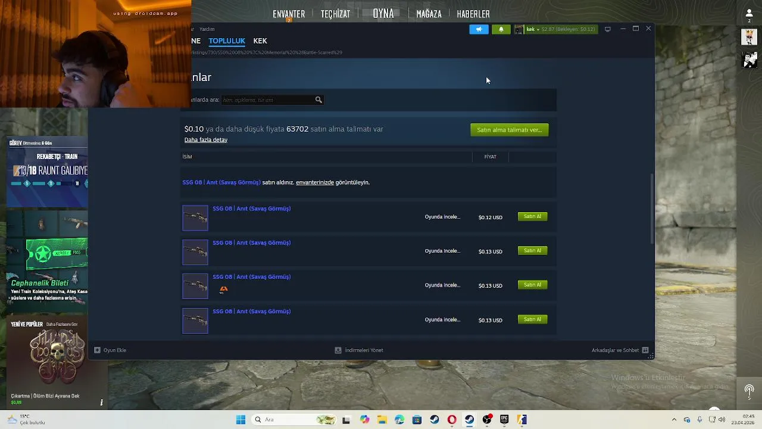Click the SSG 08 thumbnail of the $0.12 listing
Image resolution: width=762 pixels, height=429 pixels.
coord(195,217)
